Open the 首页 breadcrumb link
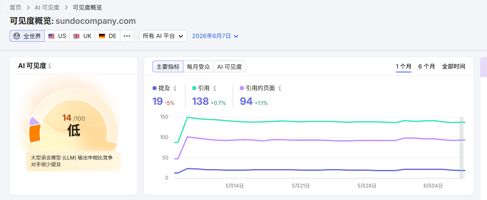Viewport: 487px width, 200px height. [15, 7]
